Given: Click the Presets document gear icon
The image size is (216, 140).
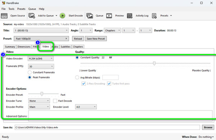Looking at the screenshot, I should click(154, 16).
